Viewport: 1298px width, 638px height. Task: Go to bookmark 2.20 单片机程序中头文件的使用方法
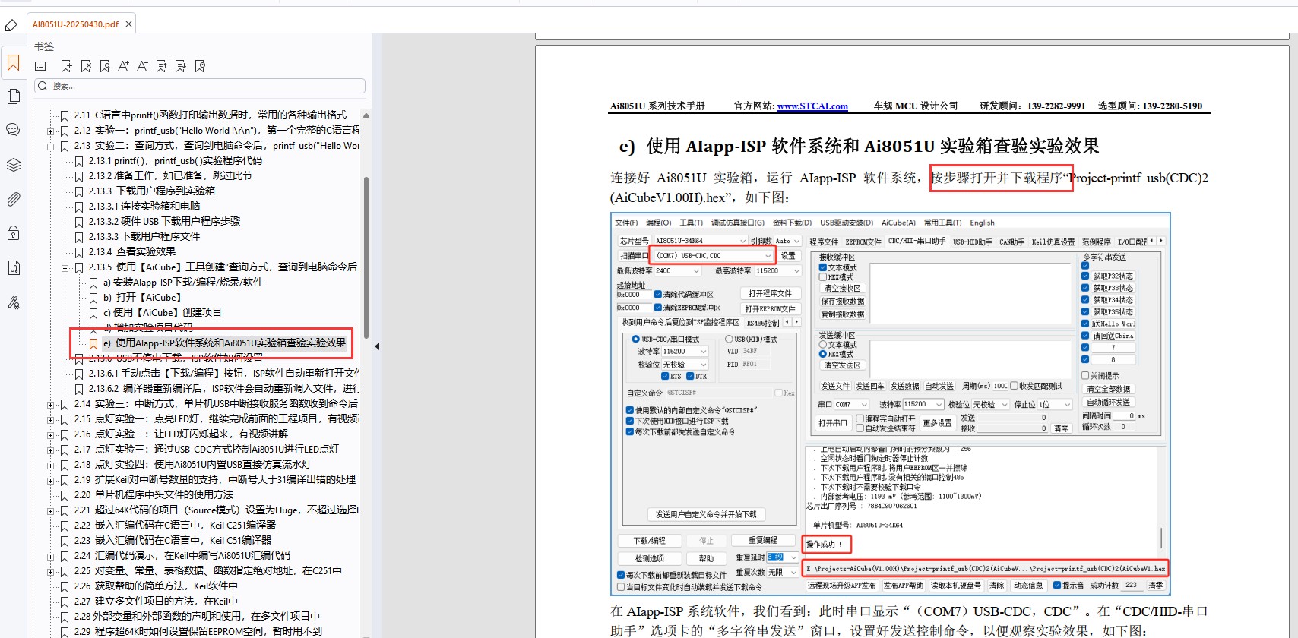154,495
